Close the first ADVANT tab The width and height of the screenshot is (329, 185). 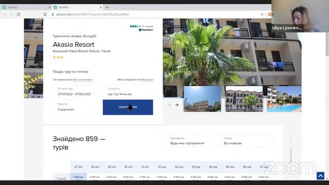click(49, 7)
